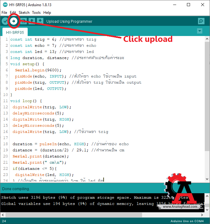Click 'const int trig = 6;' on line 1
This screenshot has width=210, height=224.
(34, 39)
